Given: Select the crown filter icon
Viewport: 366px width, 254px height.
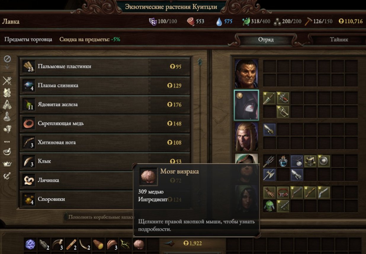Looking at the screenshot, I should pyautogui.click(x=7, y=163).
